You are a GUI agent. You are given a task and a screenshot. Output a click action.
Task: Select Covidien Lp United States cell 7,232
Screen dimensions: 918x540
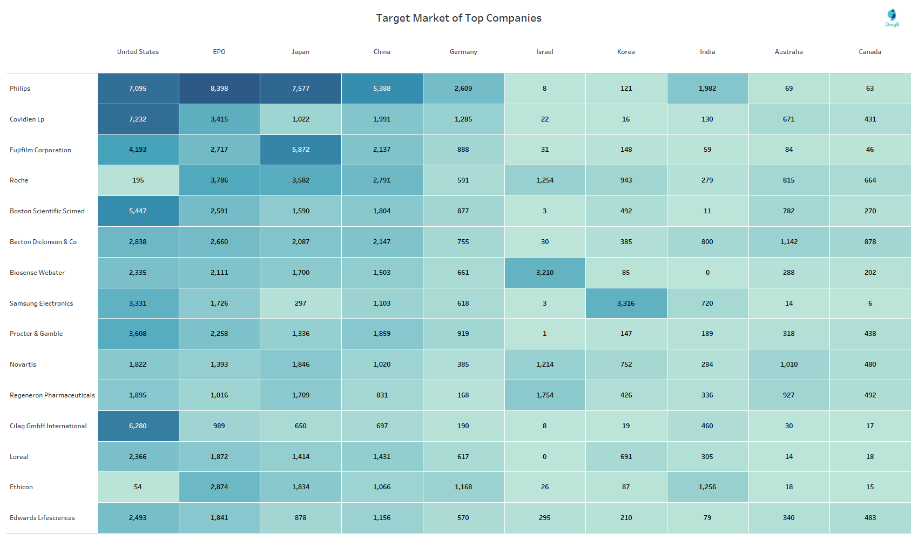coord(138,119)
